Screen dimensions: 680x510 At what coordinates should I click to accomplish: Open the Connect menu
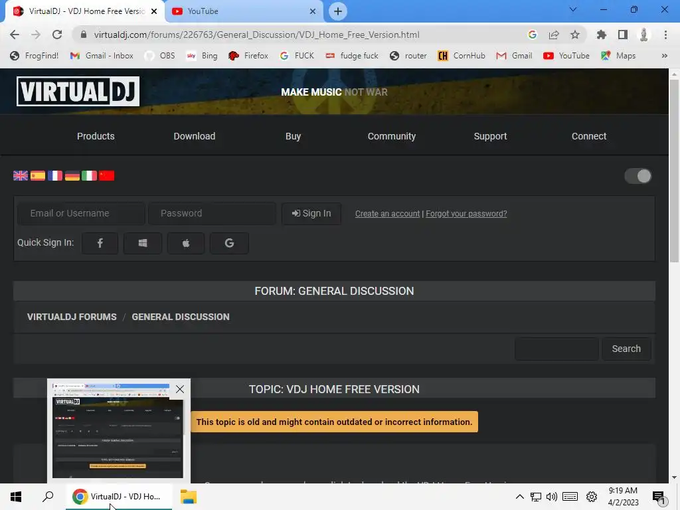point(589,136)
